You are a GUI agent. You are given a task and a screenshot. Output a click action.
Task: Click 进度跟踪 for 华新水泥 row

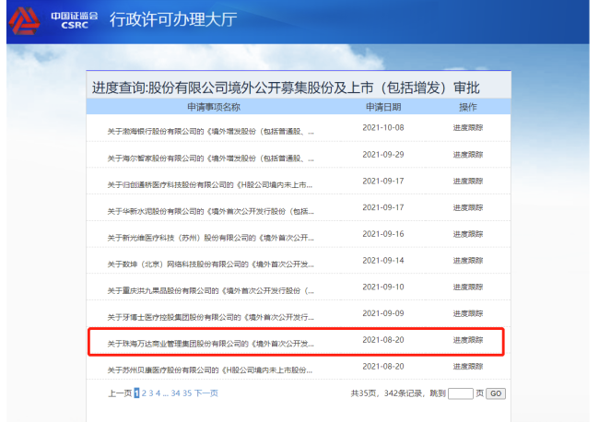click(x=468, y=207)
